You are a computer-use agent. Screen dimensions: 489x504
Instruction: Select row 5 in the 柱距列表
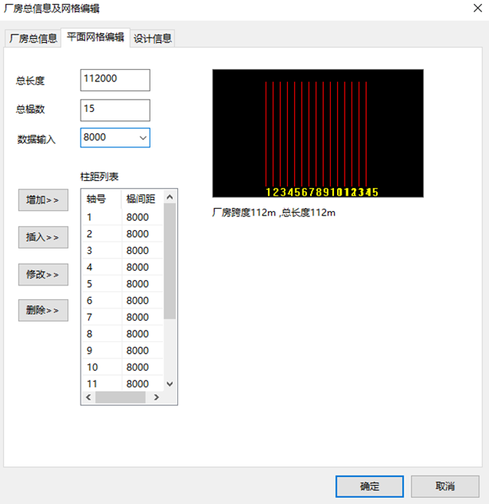click(x=123, y=284)
